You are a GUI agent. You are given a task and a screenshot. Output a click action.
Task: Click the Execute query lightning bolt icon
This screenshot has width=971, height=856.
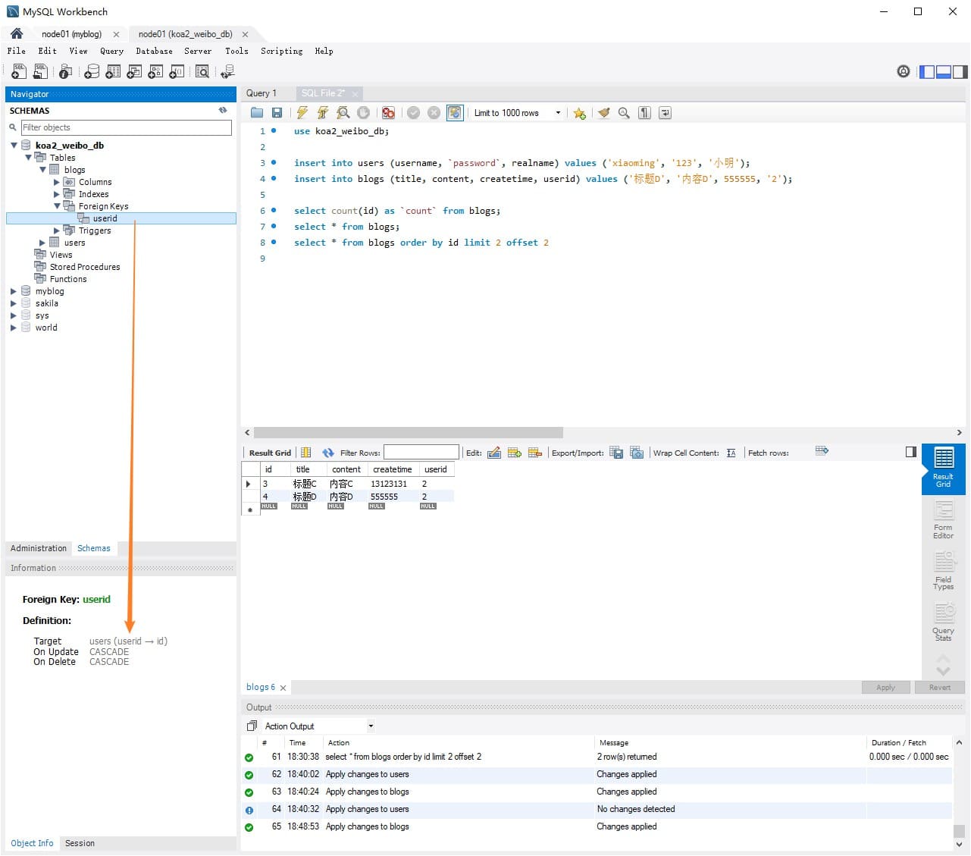tap(302, 113)
